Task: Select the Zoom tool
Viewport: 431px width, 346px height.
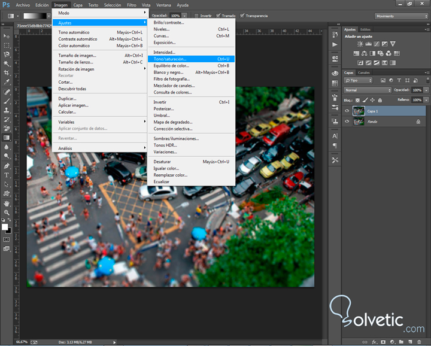Action: pyautogui.click(x=7, y=213)
